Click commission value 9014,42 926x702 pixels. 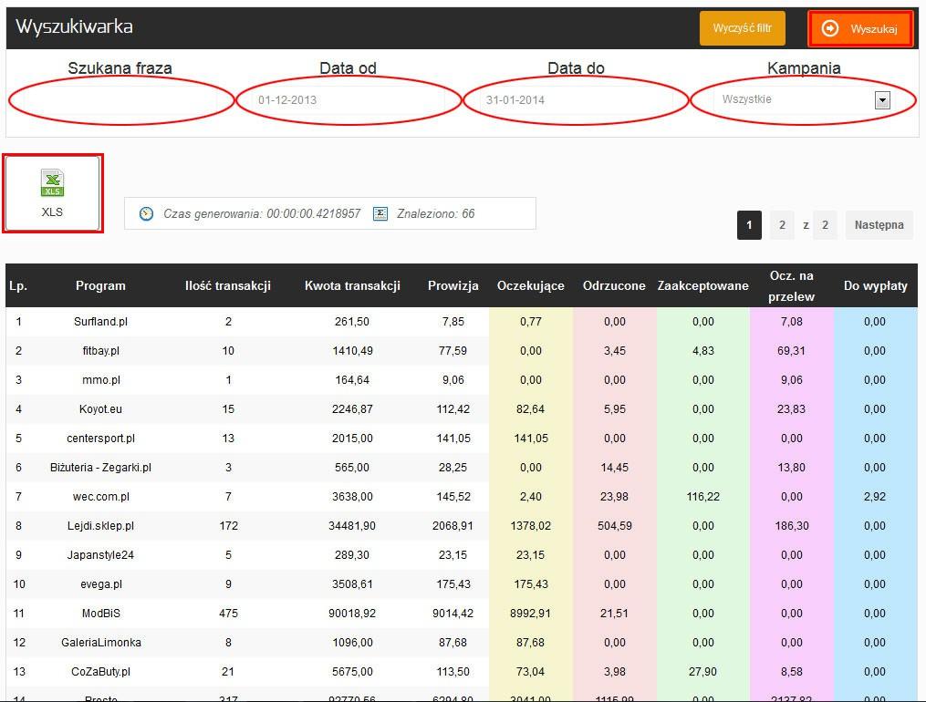453,614
